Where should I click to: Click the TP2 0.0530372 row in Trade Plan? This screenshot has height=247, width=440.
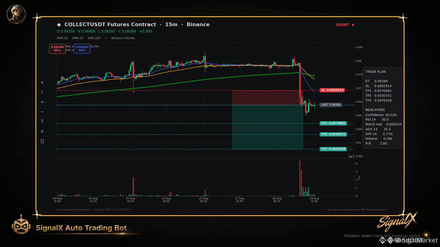378,96
